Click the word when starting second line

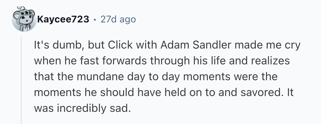tap(48, 61)
